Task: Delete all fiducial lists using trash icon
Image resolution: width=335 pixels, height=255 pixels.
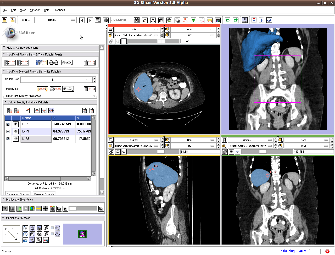Action: tap(90, 63)
